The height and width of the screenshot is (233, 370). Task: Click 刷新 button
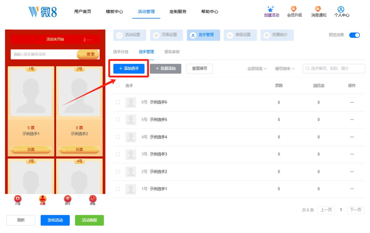click(21, 220)
